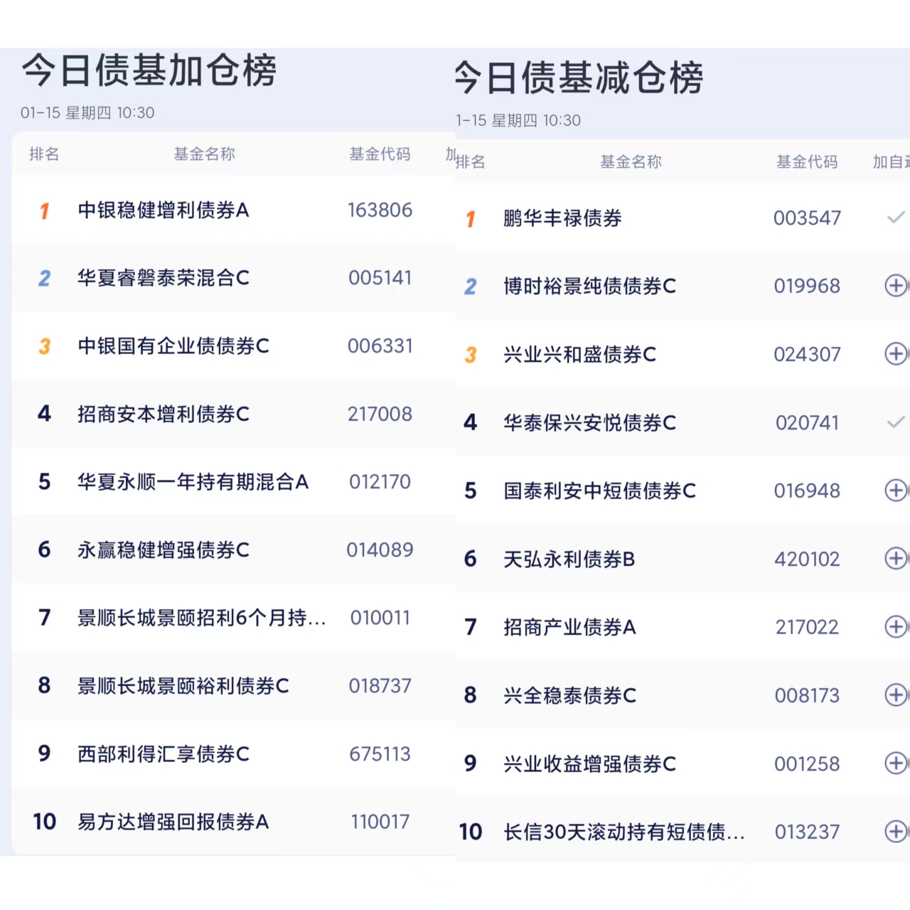Open fund 天弘永利债券B
The height and width of the screenshot is (910, 910).
tap(569, 560)
